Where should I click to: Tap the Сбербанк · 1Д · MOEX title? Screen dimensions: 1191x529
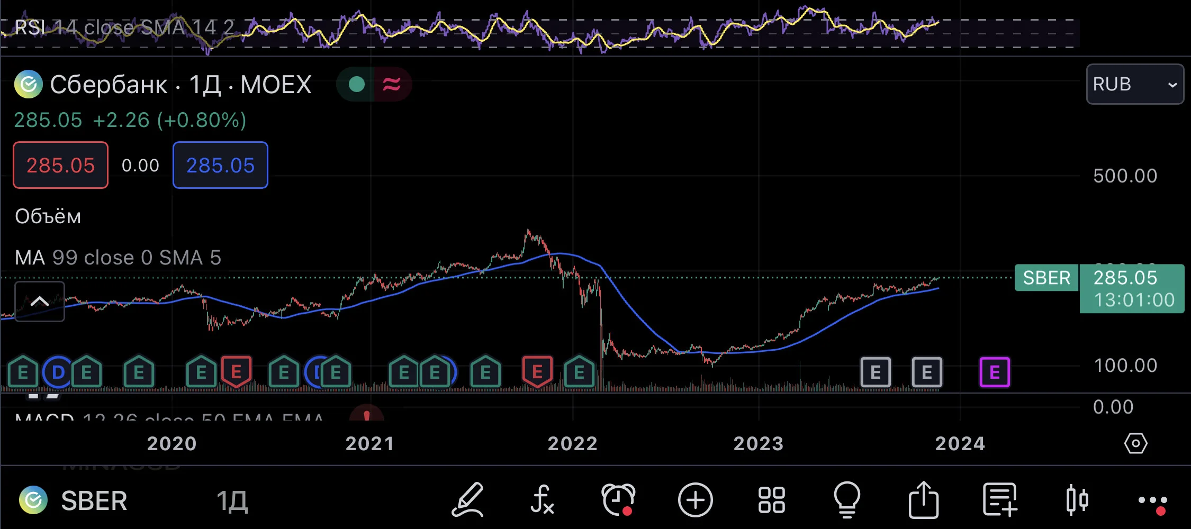click(181, 84)
